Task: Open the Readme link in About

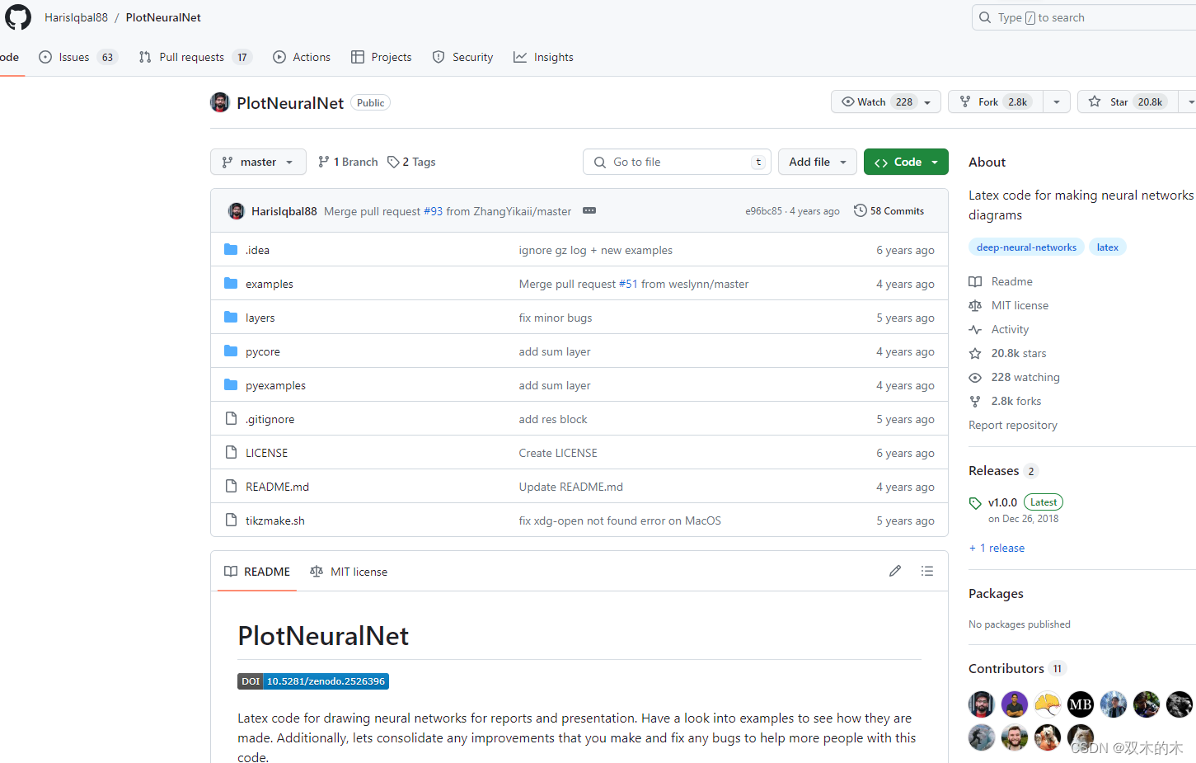Action: (x=1001, y=281)
